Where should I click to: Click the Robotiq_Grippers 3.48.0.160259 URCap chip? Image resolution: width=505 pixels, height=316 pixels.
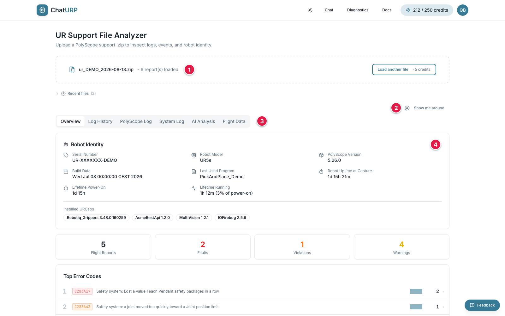[96, 218]
